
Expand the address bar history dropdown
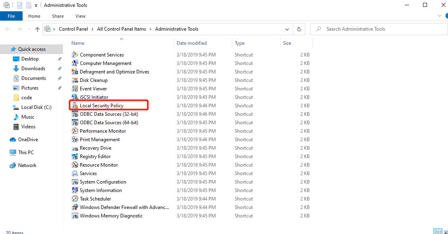(287, 29)
